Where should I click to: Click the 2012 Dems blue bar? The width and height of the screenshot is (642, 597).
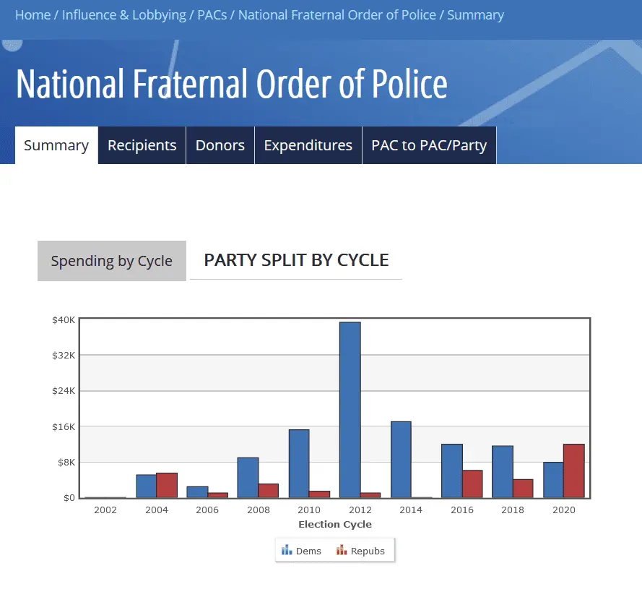click(350, 410)
